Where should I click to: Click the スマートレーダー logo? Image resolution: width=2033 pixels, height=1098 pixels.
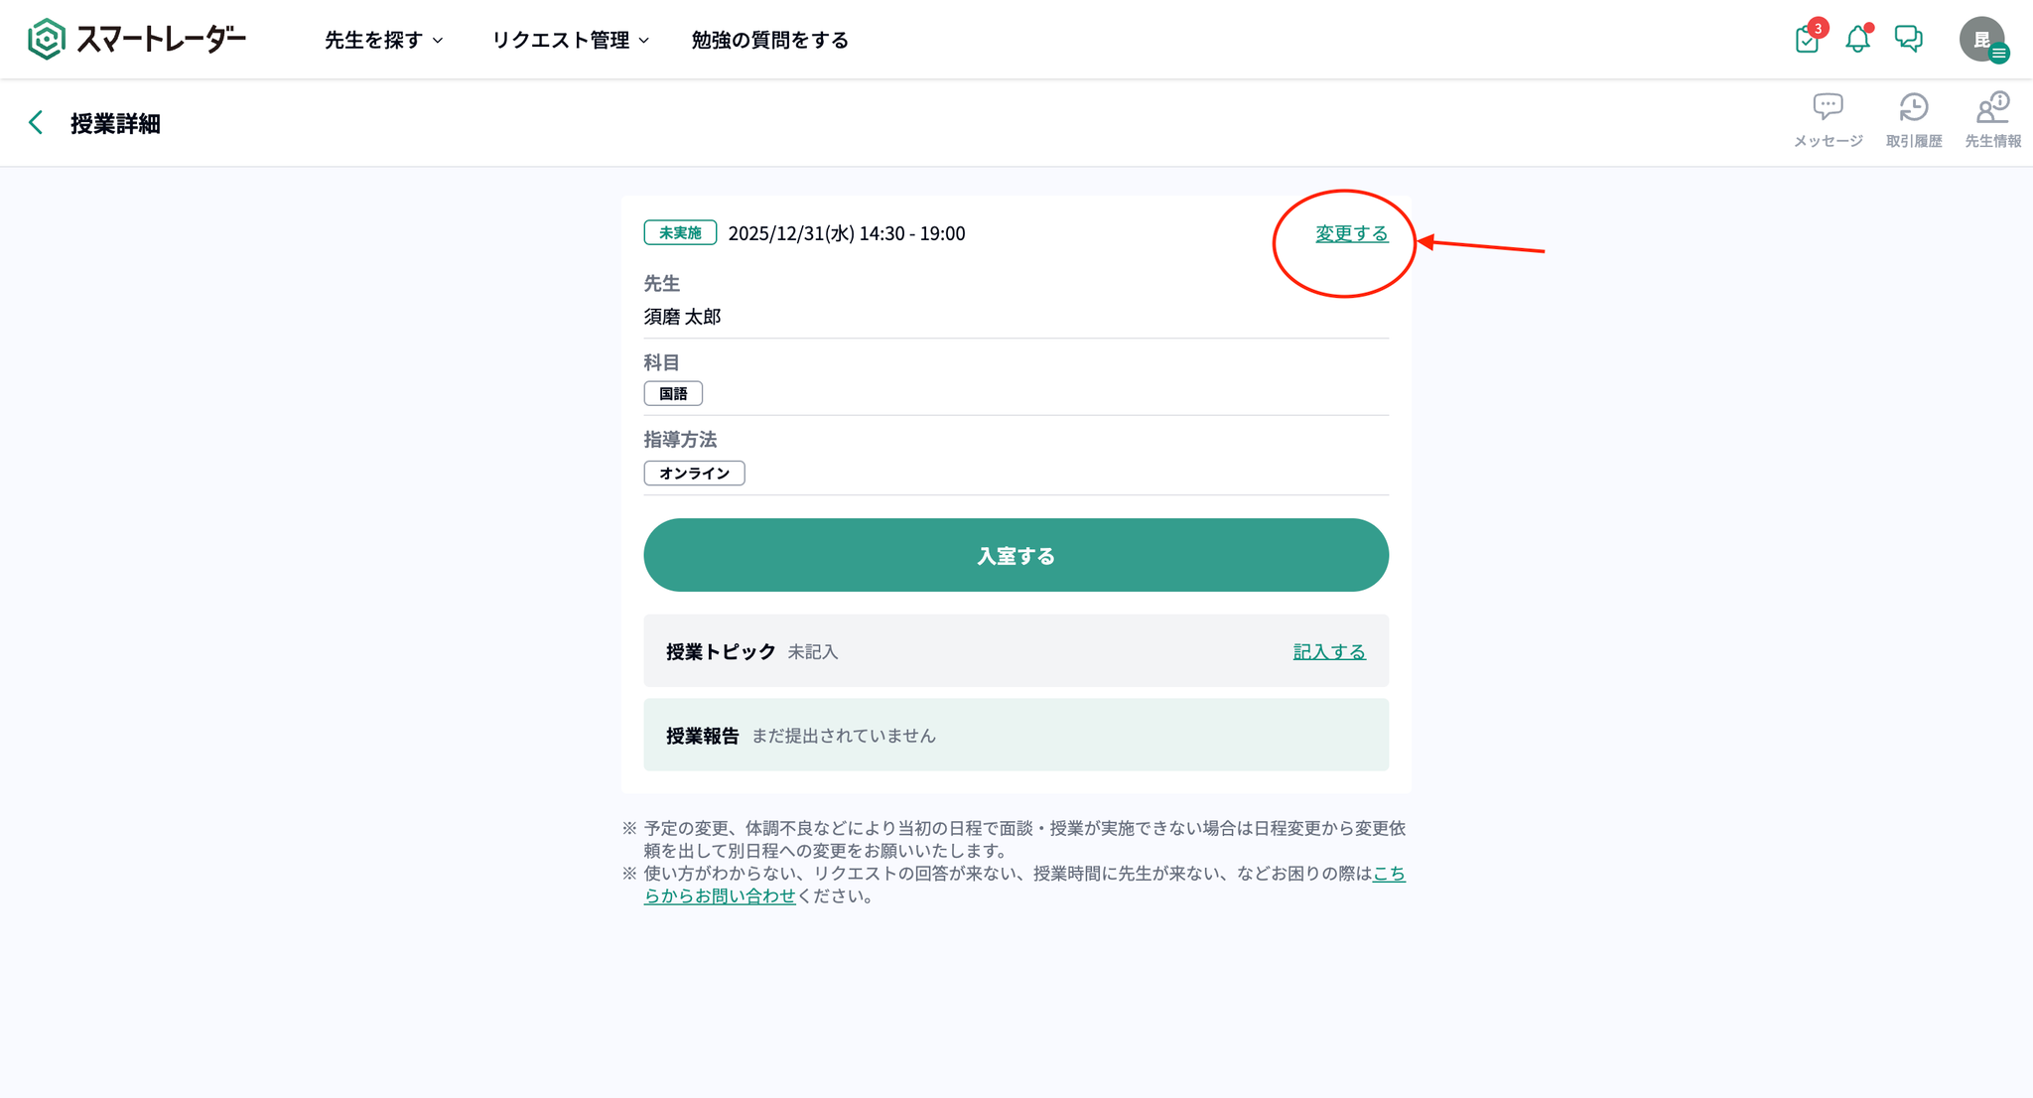(x=137, y=40)
